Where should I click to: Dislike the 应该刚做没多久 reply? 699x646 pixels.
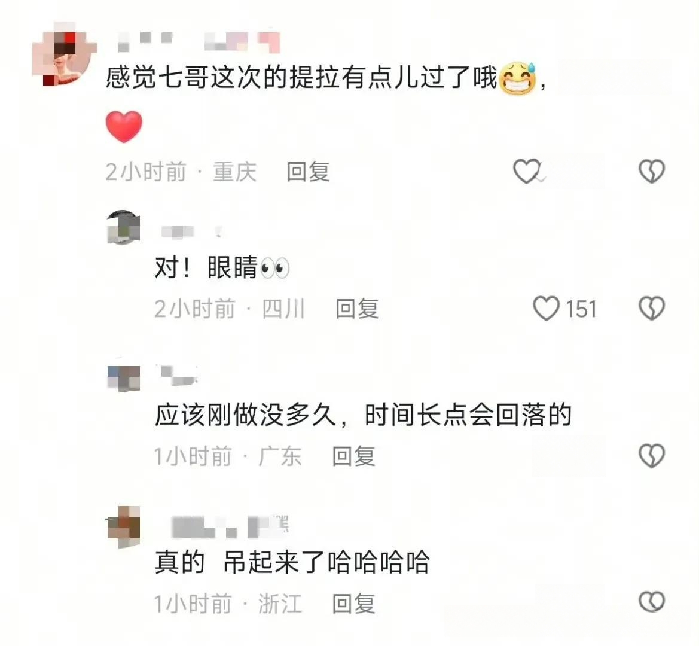pyautogui.click(x=652, y=456)
